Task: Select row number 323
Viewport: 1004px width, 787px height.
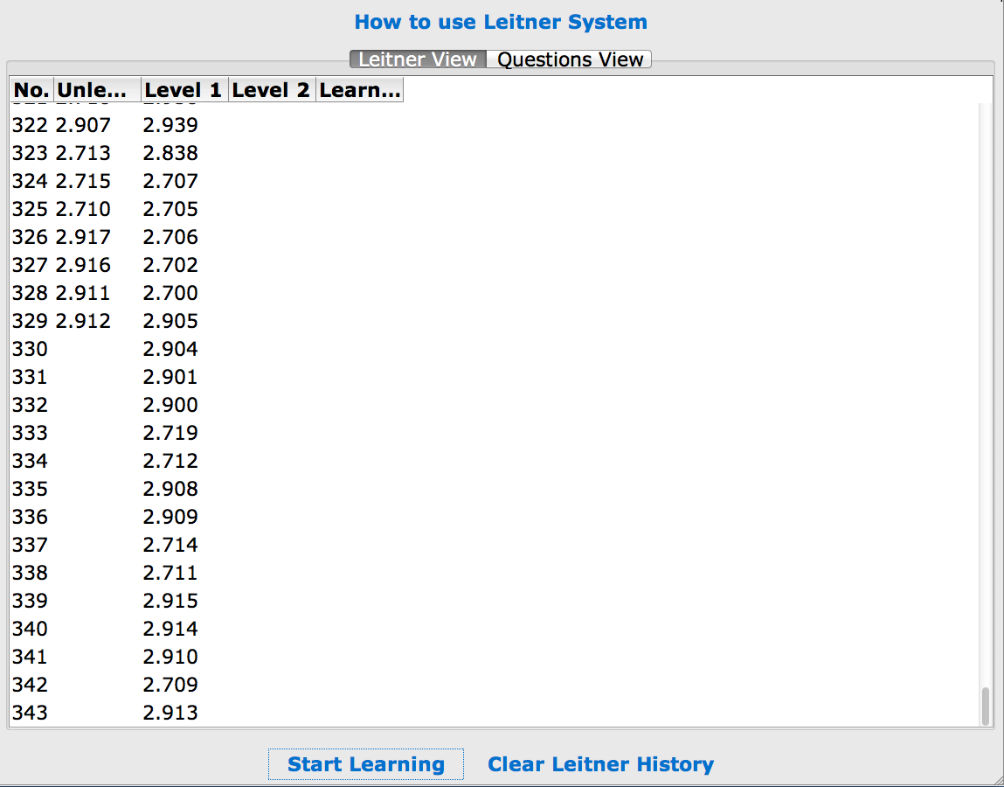Action: point(30,153)
